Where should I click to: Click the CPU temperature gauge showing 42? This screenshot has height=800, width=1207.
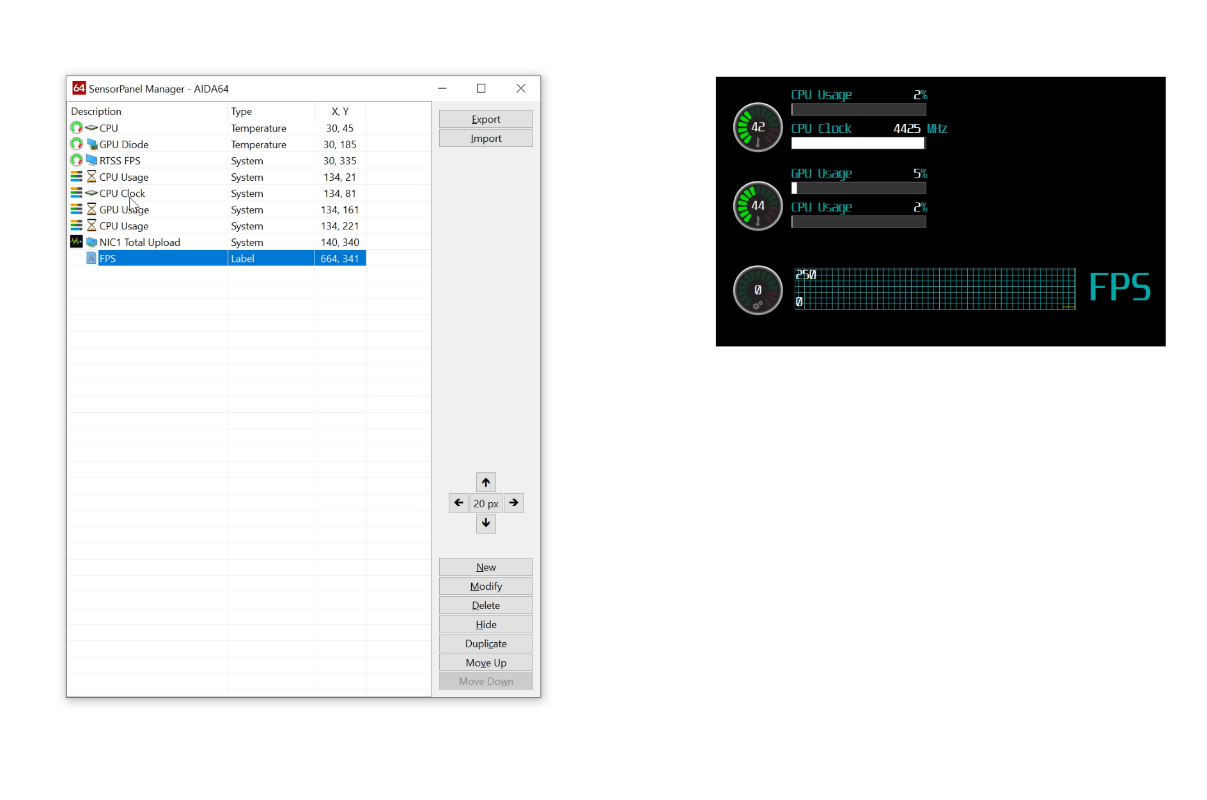(758, 127)
